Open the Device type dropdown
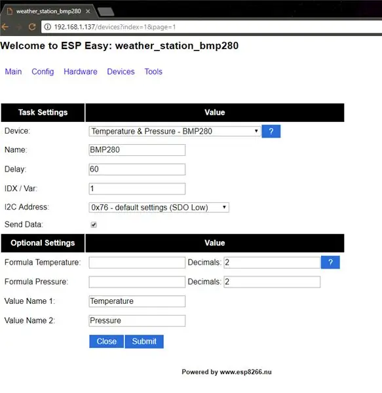The height and width of the screenshot is (393, 382). pyautogui.click(x=175, y=131)
